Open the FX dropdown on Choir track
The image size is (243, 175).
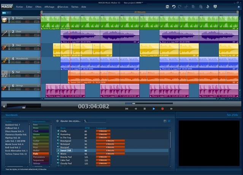[37, 35]
